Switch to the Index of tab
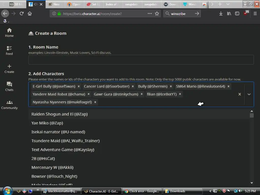 pyautogui.click(x=113, y=4)
